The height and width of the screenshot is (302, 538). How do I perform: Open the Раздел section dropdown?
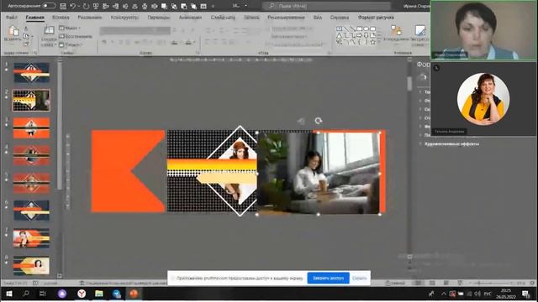71,44
